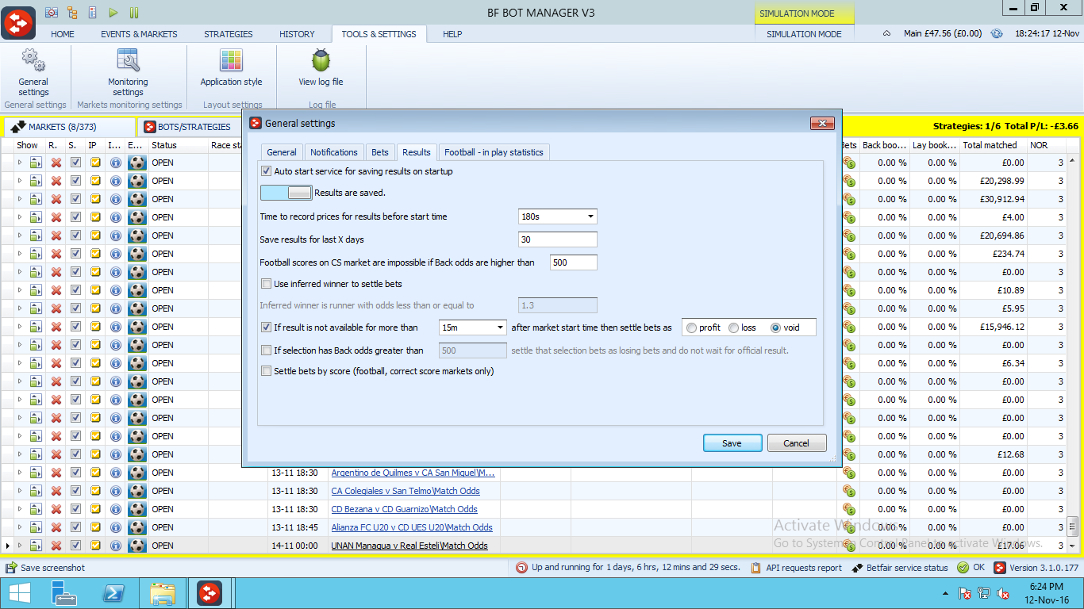Screen dimensions: 1084x609
Task: Click chart icon on CD Bezana row
Action: pyautogui.click(x=36, y=509)
